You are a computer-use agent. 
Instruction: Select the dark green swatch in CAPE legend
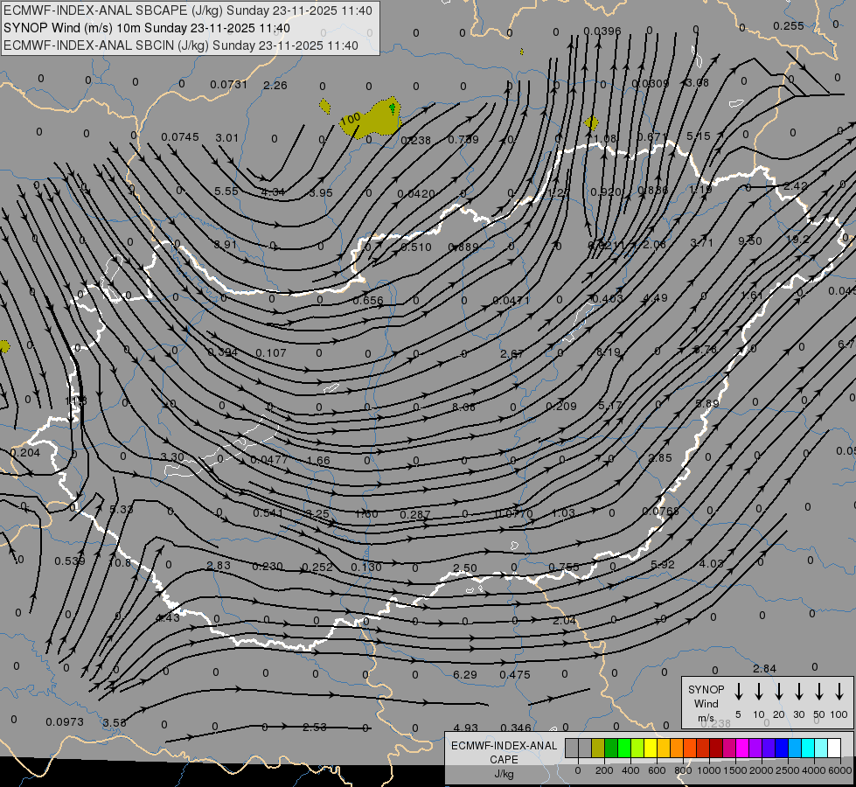click(611, 748)
